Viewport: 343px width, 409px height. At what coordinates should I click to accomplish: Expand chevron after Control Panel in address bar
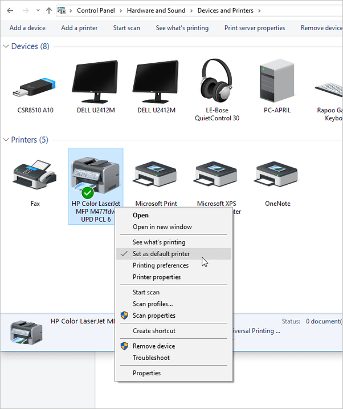(x=121, y=11)
